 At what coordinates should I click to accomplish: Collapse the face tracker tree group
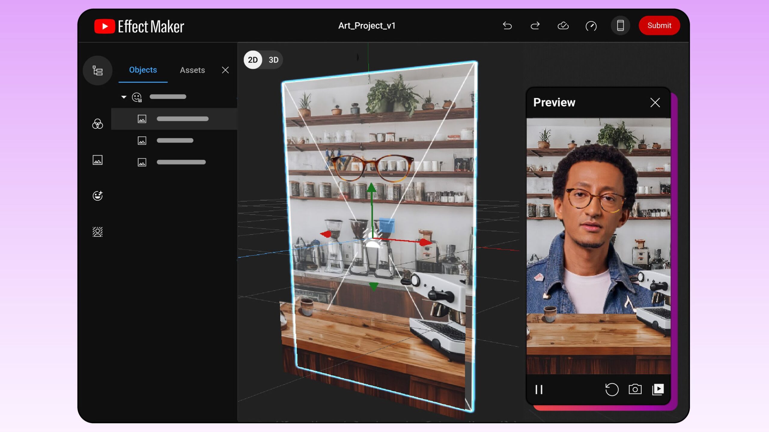click(x=124, y=97)
